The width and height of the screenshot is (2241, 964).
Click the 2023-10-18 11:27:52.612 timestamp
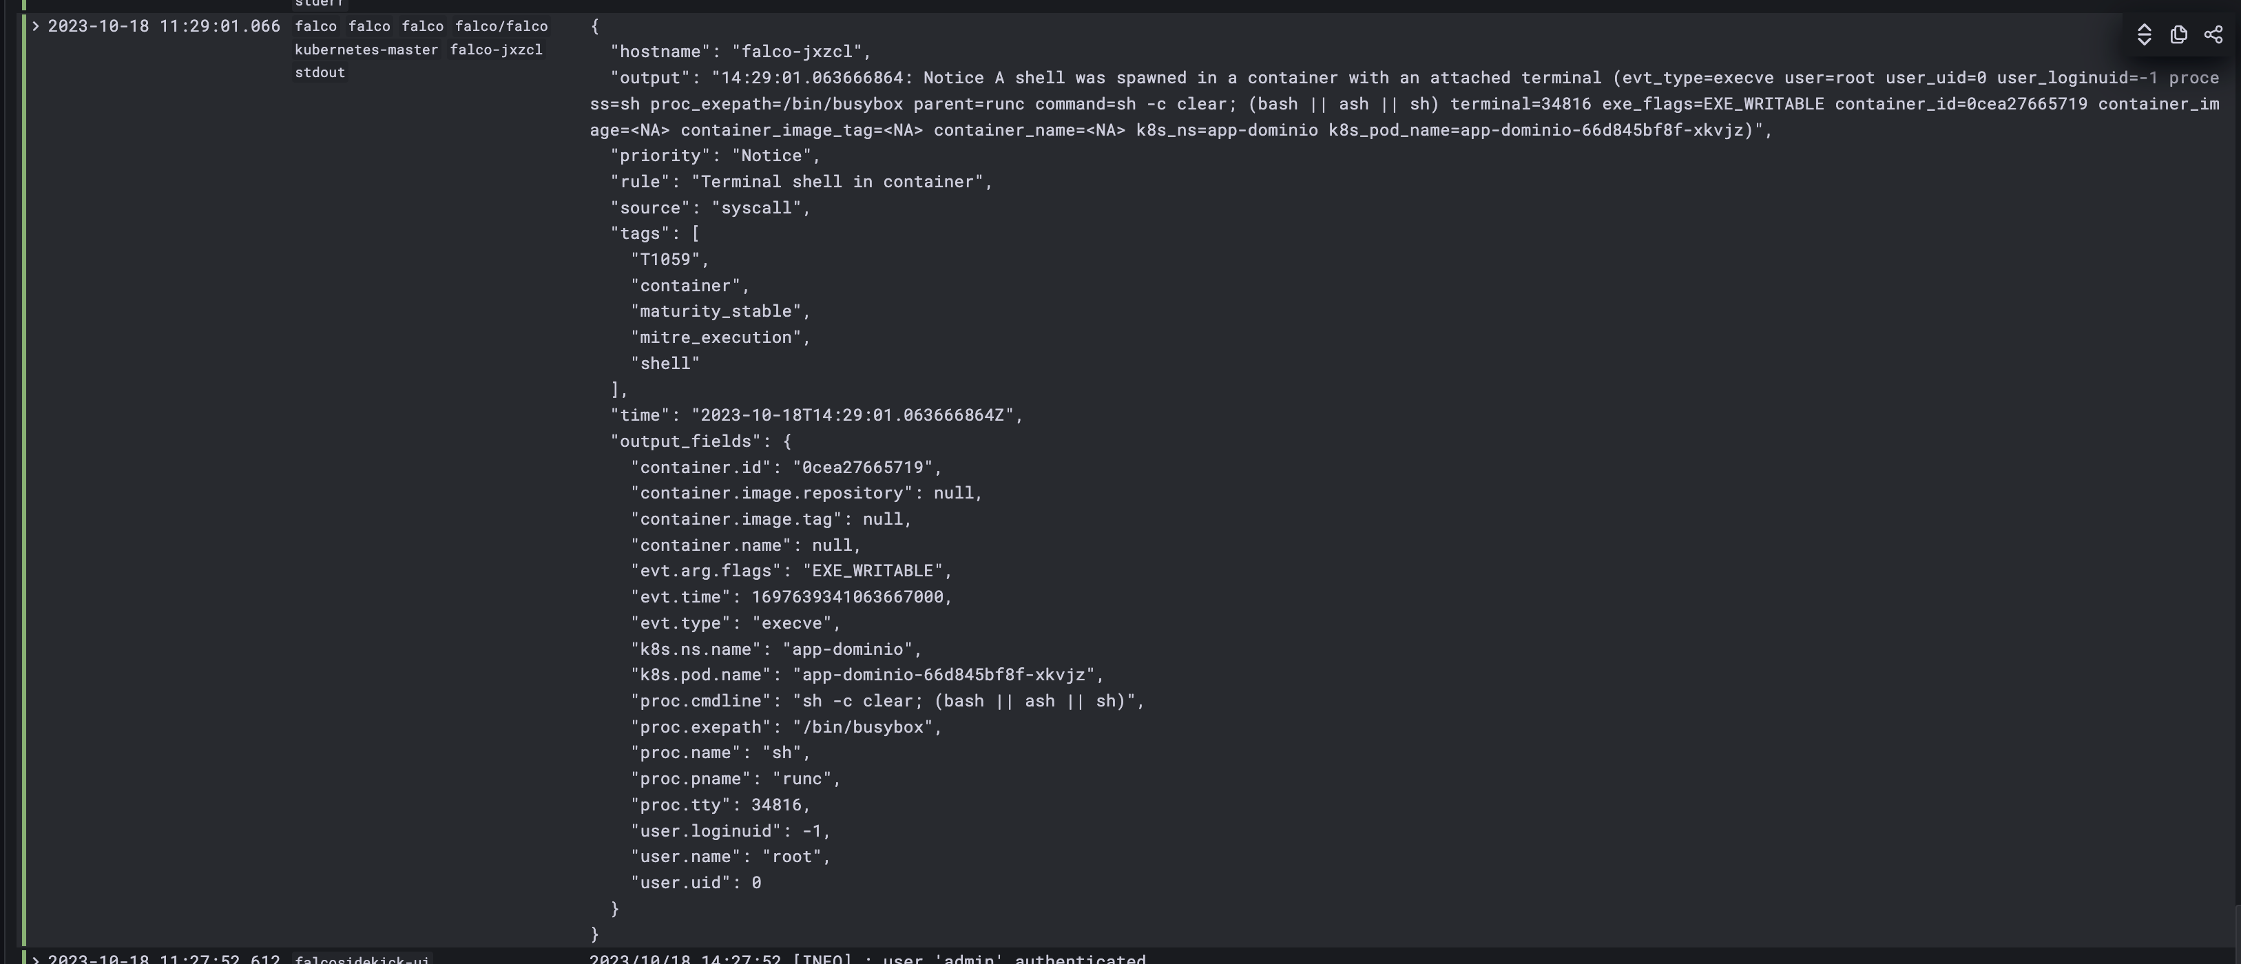pyautogui.click(x=163, y=958)
